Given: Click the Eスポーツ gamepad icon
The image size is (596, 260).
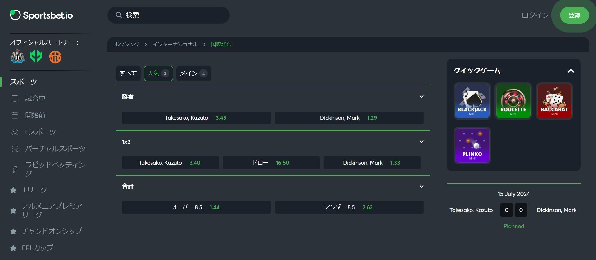Looking at the screenshot, I should (x=15, y=132).
